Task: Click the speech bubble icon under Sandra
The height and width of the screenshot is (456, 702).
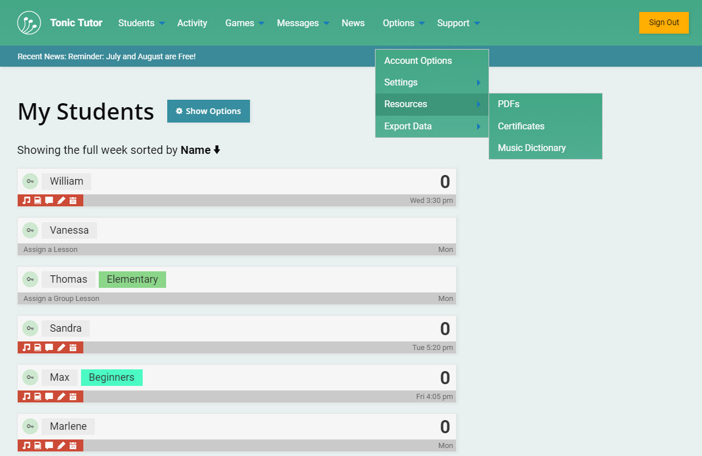Action: [49, 348]
